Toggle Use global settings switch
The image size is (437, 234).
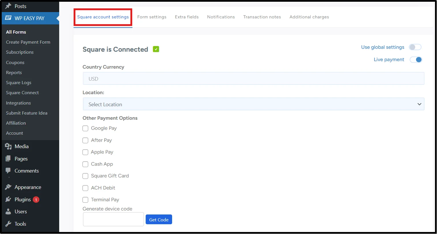click(415, 47)
